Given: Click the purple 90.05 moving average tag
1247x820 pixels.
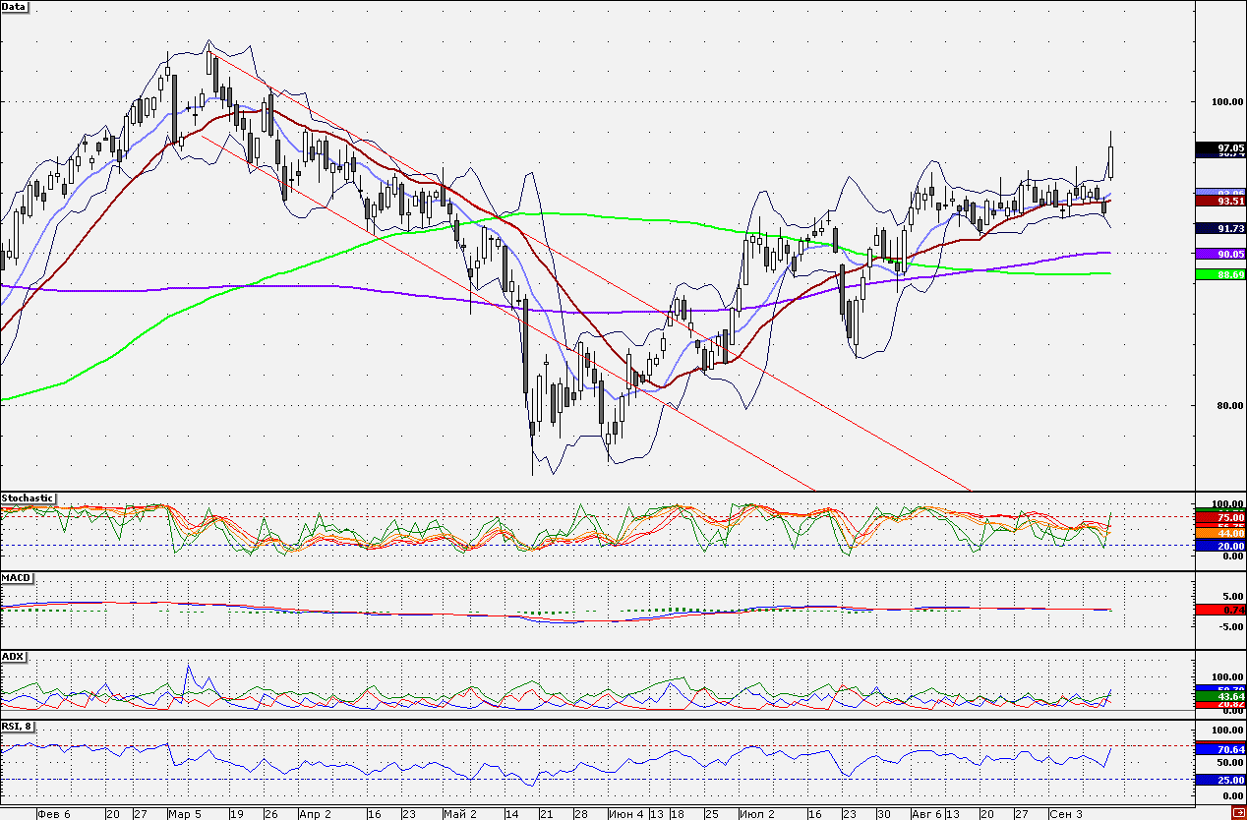Looking at the screenshot, I should [1220, 254].
